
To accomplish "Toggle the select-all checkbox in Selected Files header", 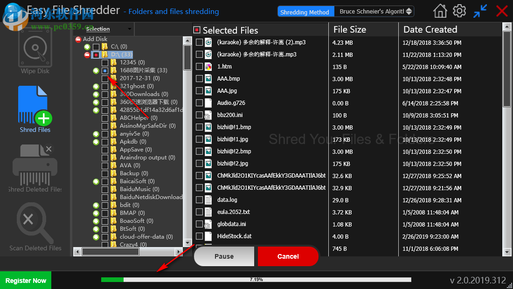I will pyautogui.click(x=198, y=29).
